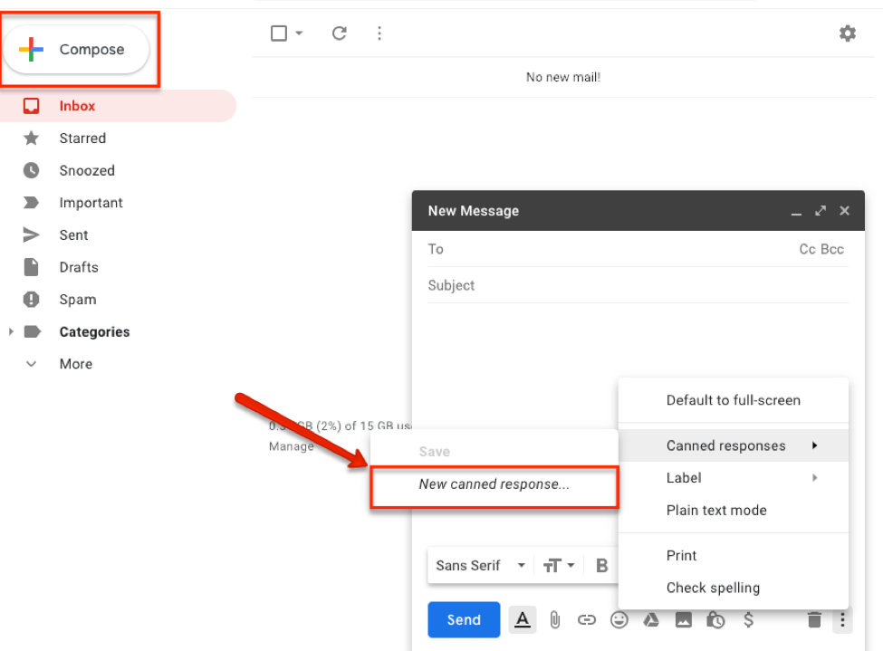Select New canned response menu item
883x651 pixels.
point(494,484)
